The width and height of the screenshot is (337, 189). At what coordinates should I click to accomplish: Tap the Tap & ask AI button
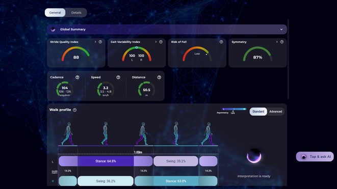pos(315,156)
